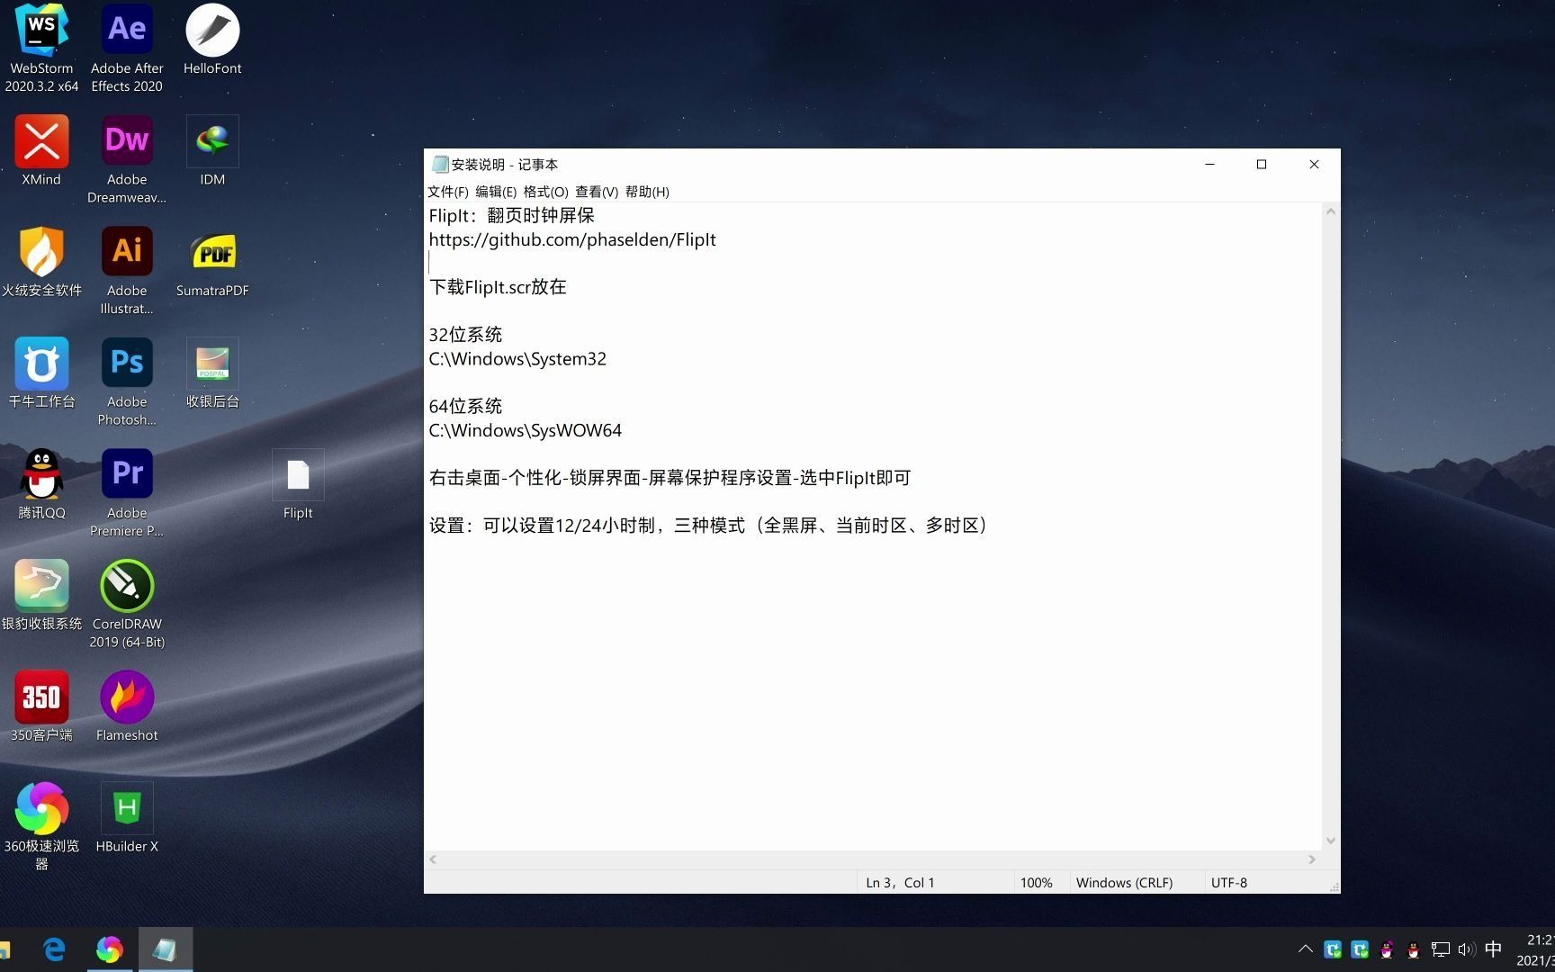Screen dimensions: 1555x972
Task: Open the 格式(O) menu
Action: 545,192
